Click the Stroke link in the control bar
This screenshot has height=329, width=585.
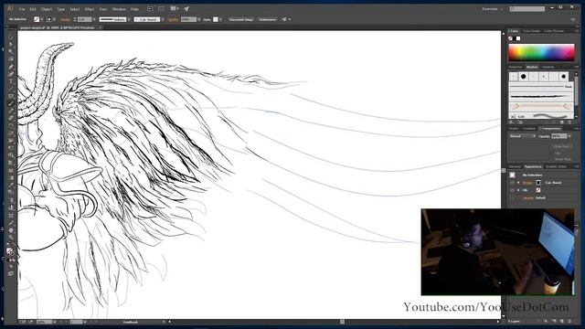(65, 19)
